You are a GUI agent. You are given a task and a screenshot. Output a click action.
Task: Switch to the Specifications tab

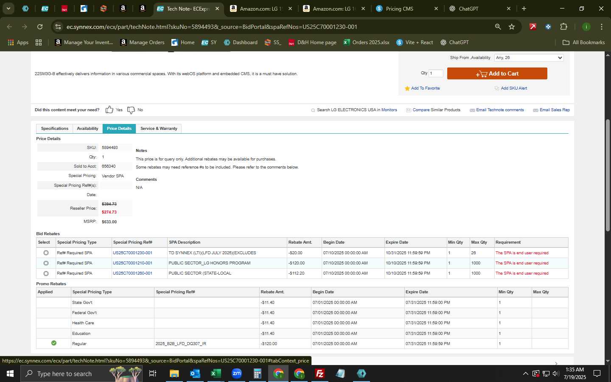click(x=55, y=129)
